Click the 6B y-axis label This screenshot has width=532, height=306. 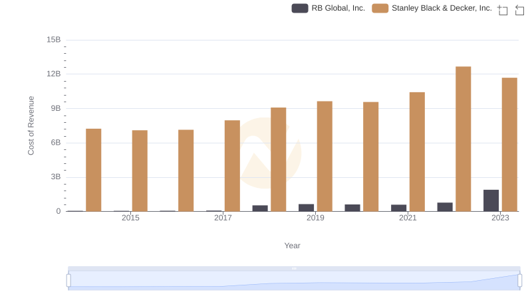point(56,143)
